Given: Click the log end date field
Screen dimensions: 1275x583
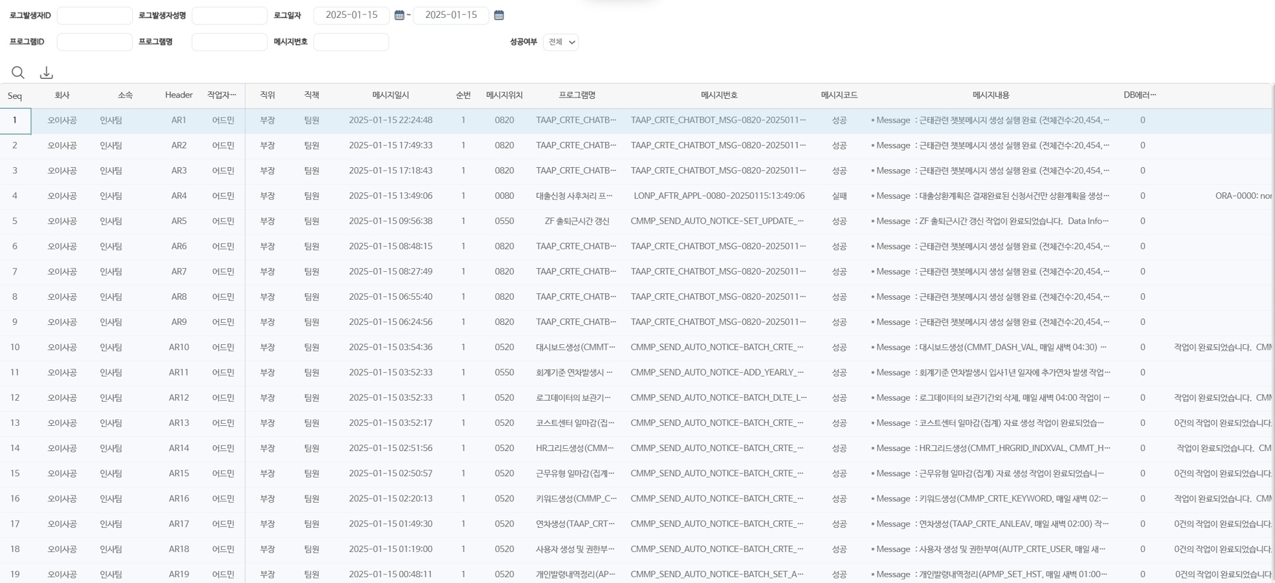Looking at the screenshot, I should click(x=451, y=15).
